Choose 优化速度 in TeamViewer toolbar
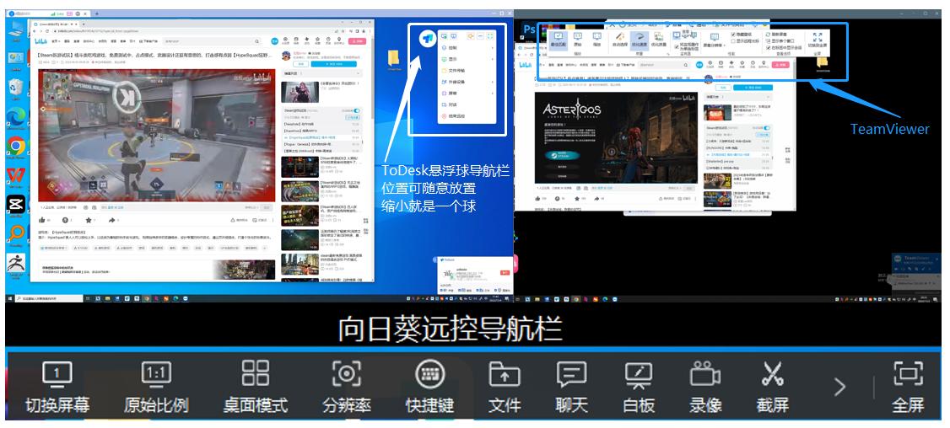 [x=640, y=40]
